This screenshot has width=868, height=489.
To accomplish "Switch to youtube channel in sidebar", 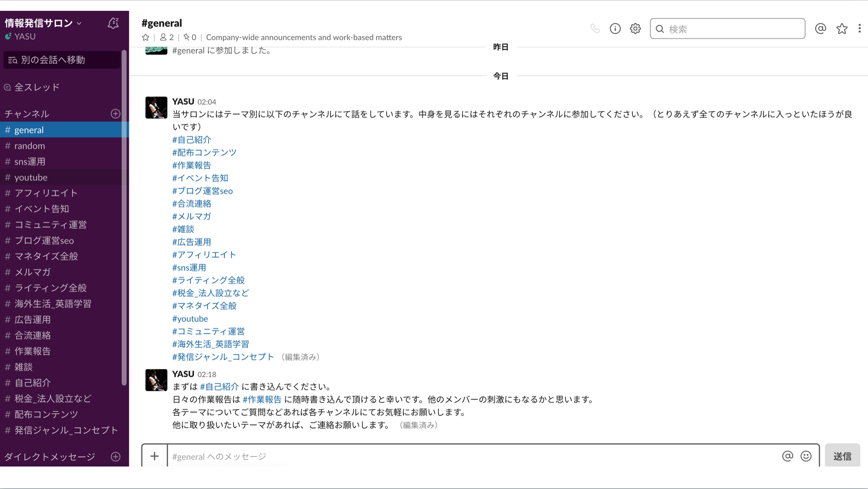I will click(31, 177).
